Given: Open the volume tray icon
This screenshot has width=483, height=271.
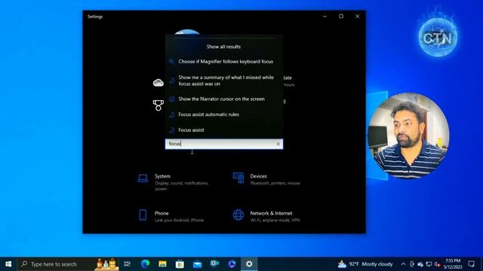Looking at the screenshot, I should pyautogui.click(x=437, y=264).
